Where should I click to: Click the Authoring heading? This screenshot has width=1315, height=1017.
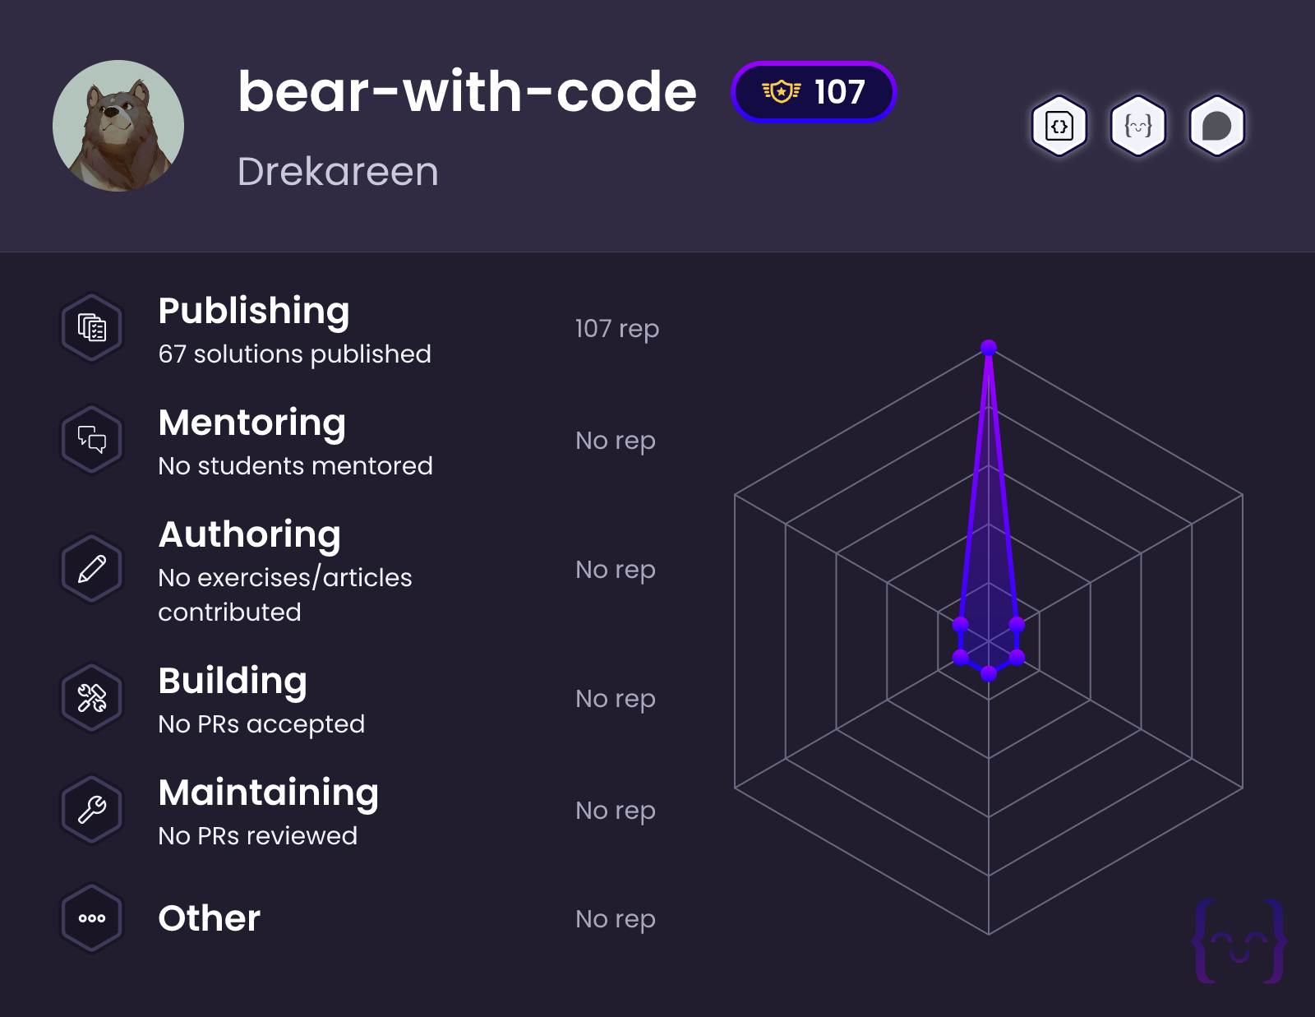point(250,535)
